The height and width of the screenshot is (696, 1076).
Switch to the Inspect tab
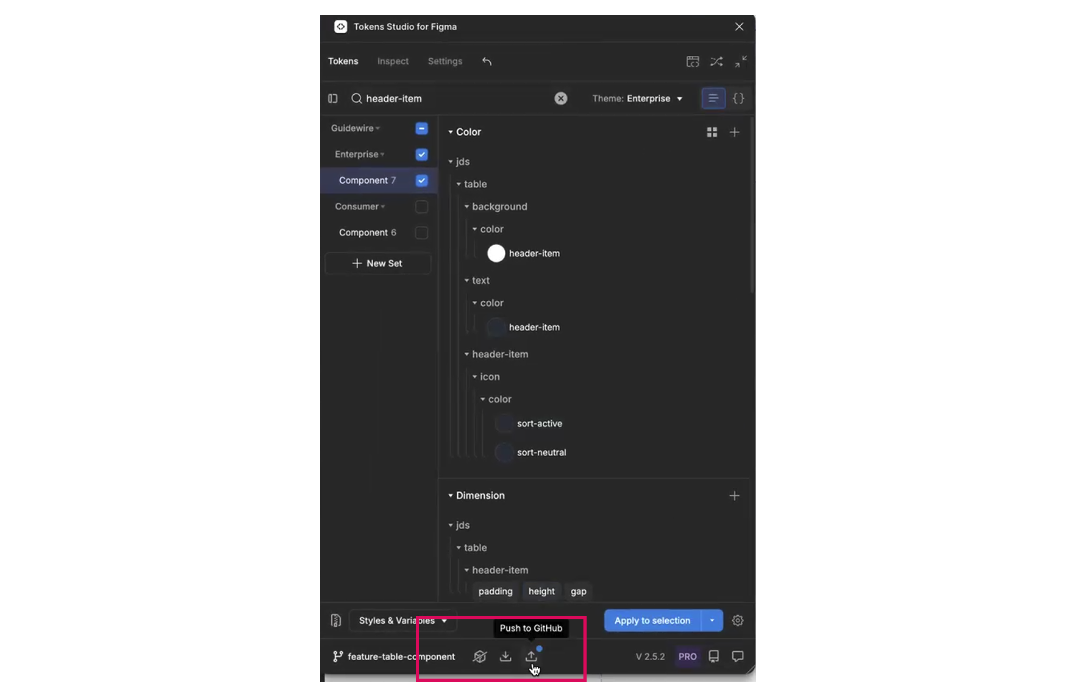pyautogui.click(x=392, y=61)
